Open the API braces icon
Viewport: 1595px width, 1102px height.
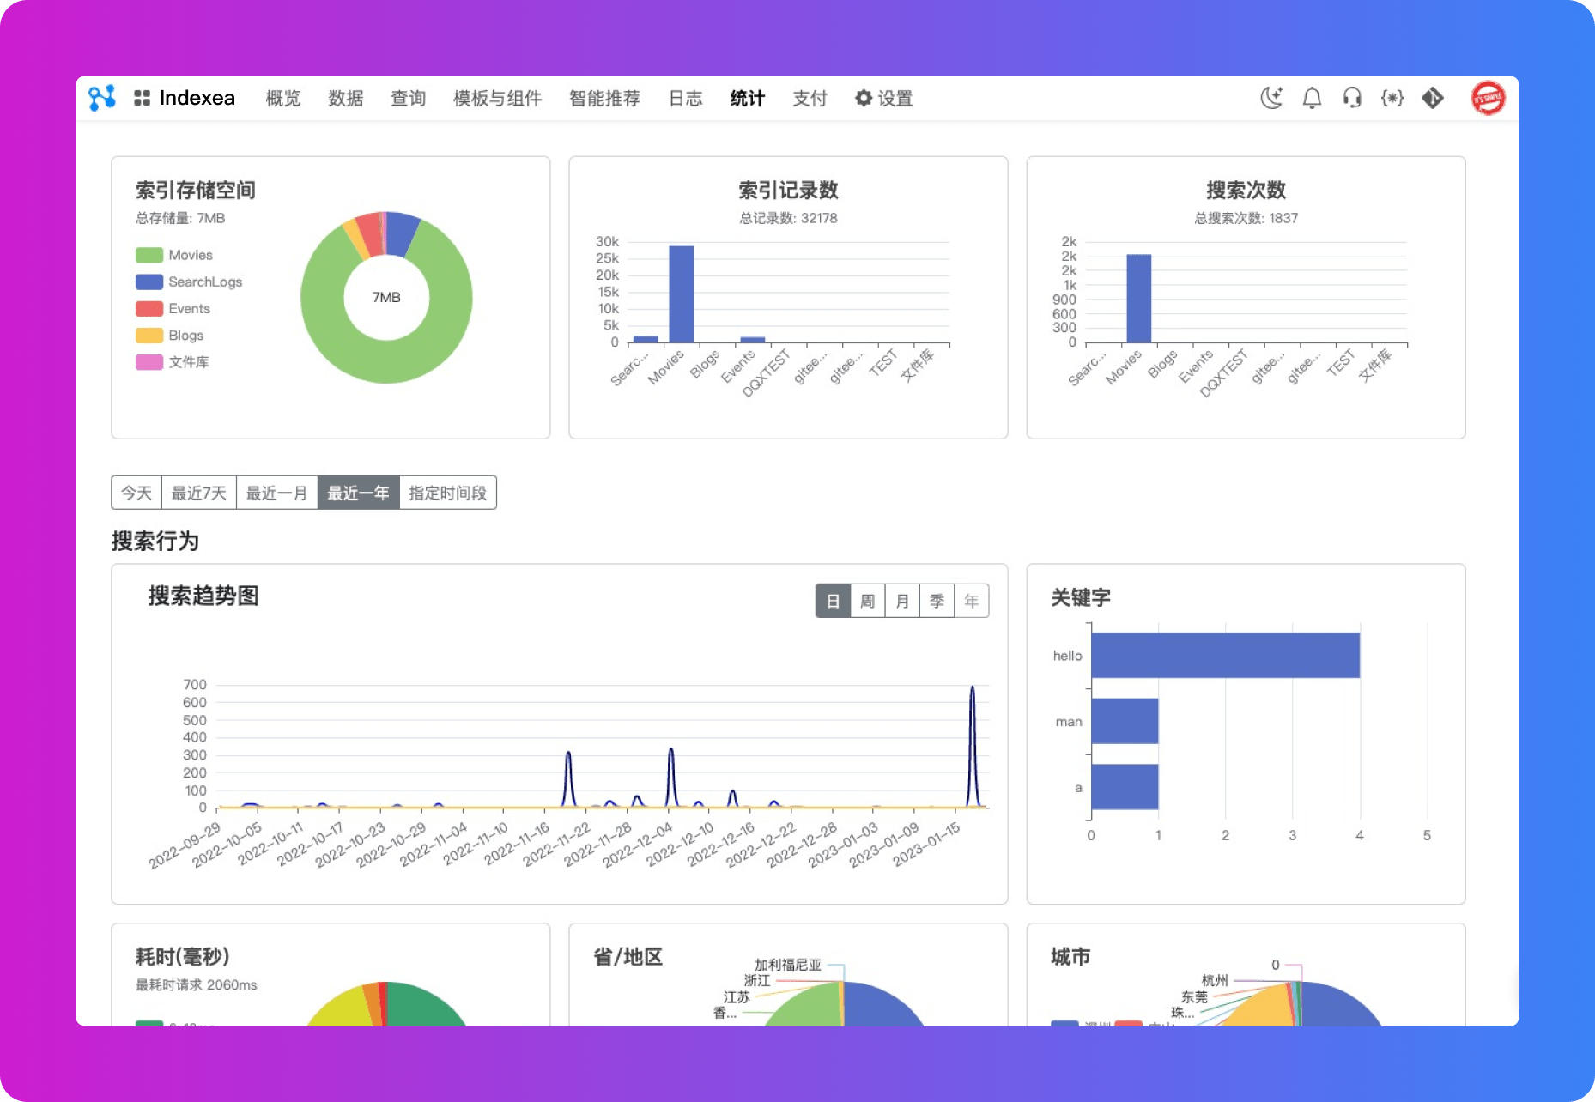coord(1392,98)
